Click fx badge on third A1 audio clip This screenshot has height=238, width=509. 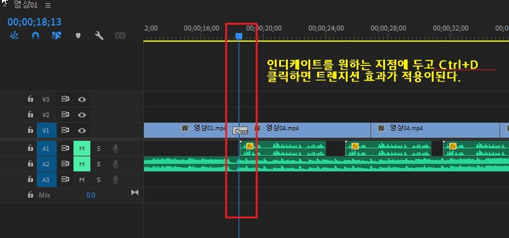tap(453, 146)
